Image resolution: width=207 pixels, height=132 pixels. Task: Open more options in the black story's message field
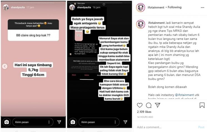[x=115, y=122]
